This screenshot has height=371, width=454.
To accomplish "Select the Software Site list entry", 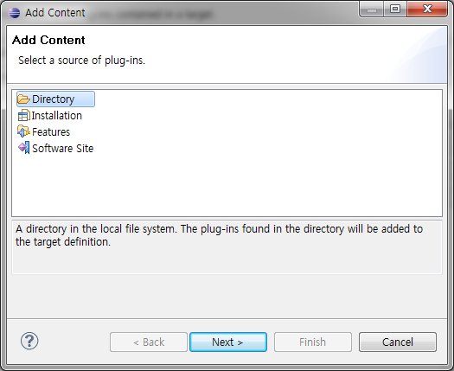I will click(56, 148).
